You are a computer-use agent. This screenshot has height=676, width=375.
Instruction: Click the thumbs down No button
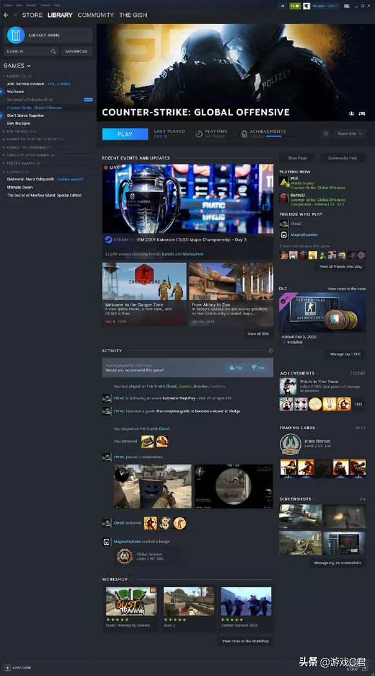click(257, 367)
